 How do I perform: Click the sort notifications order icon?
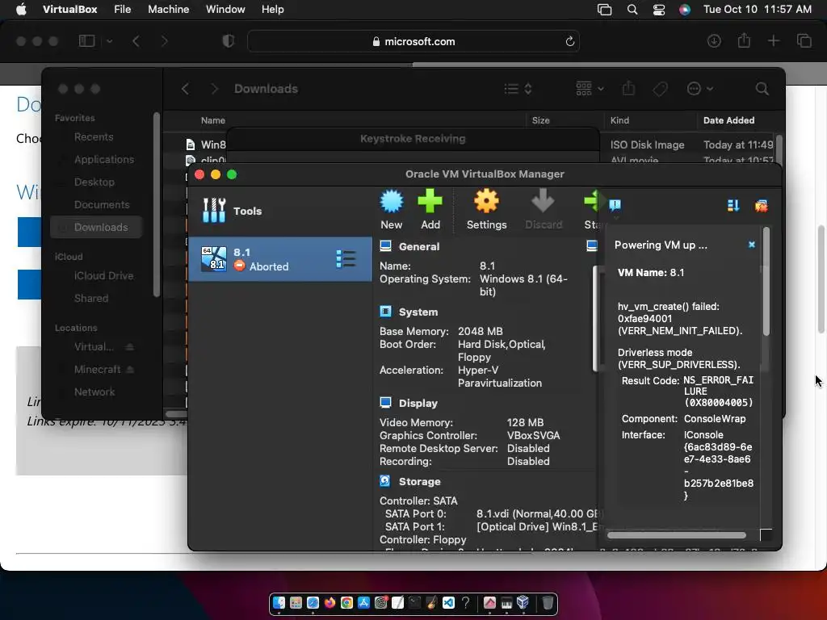point(733,206)
